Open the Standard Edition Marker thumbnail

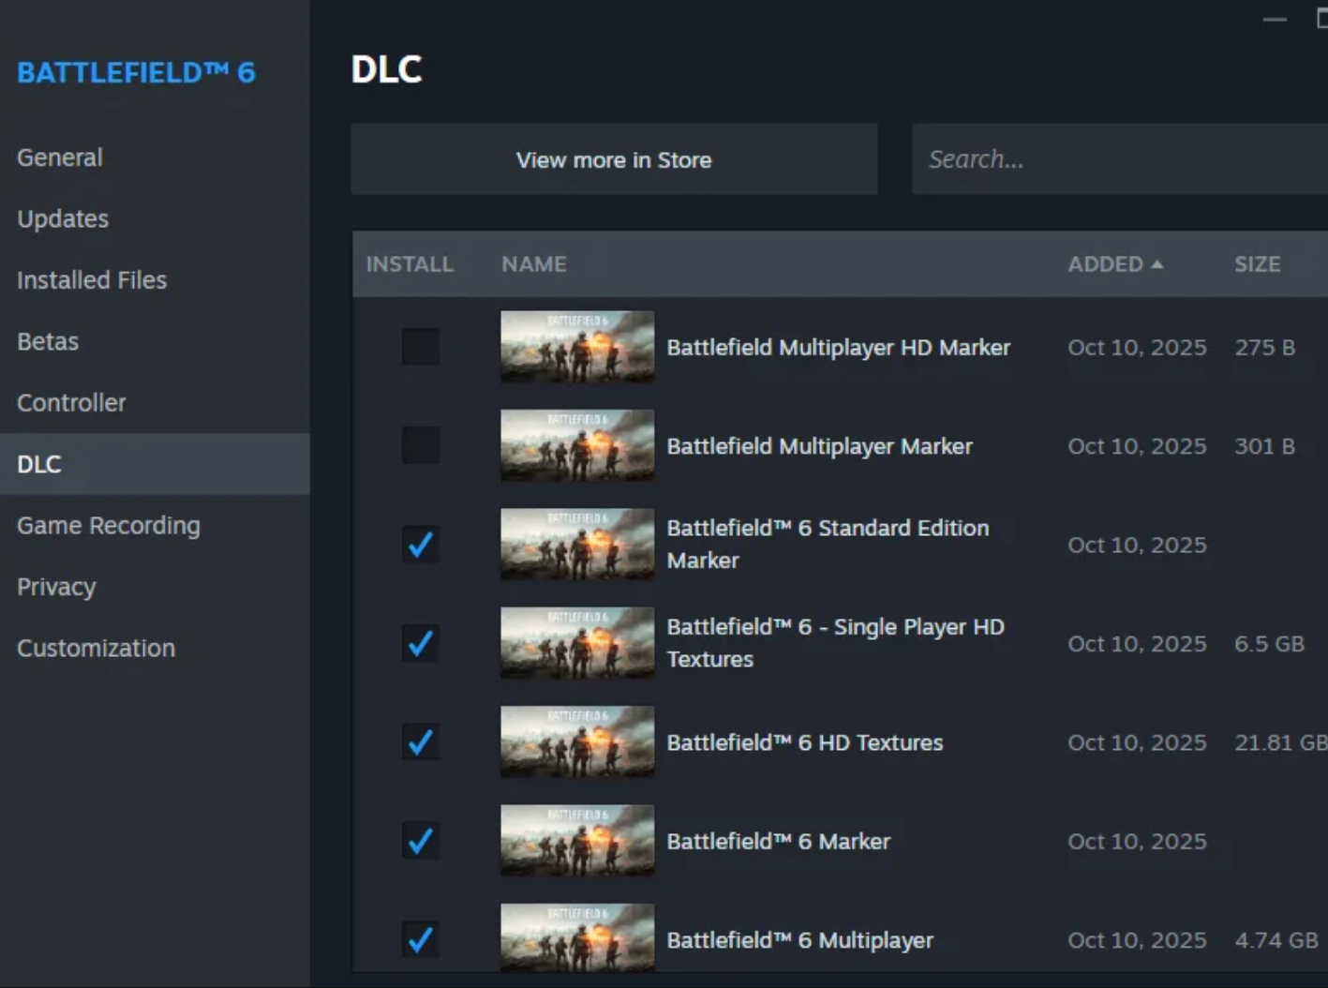point(577,545)
